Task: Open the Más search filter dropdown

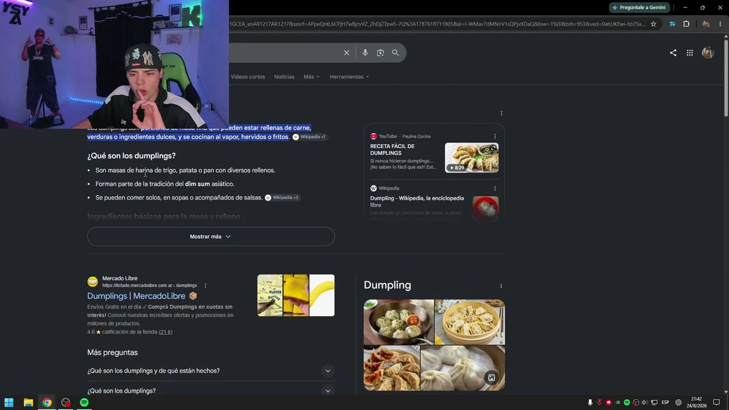Action: point(312,77)
